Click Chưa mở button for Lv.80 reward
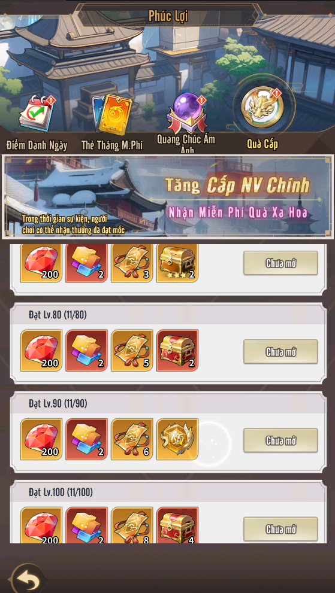The height and width of the screenshot is (593, 335). [x=280, y=352]
